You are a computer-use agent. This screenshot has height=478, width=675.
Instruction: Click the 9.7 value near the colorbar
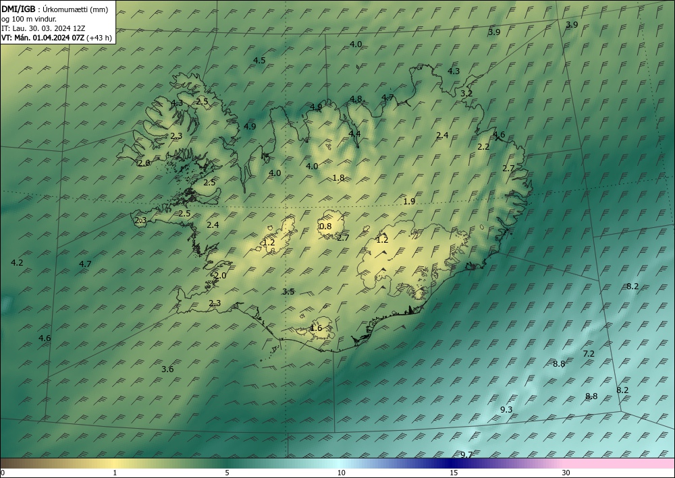pyautogui.click(x=466, y=454)
